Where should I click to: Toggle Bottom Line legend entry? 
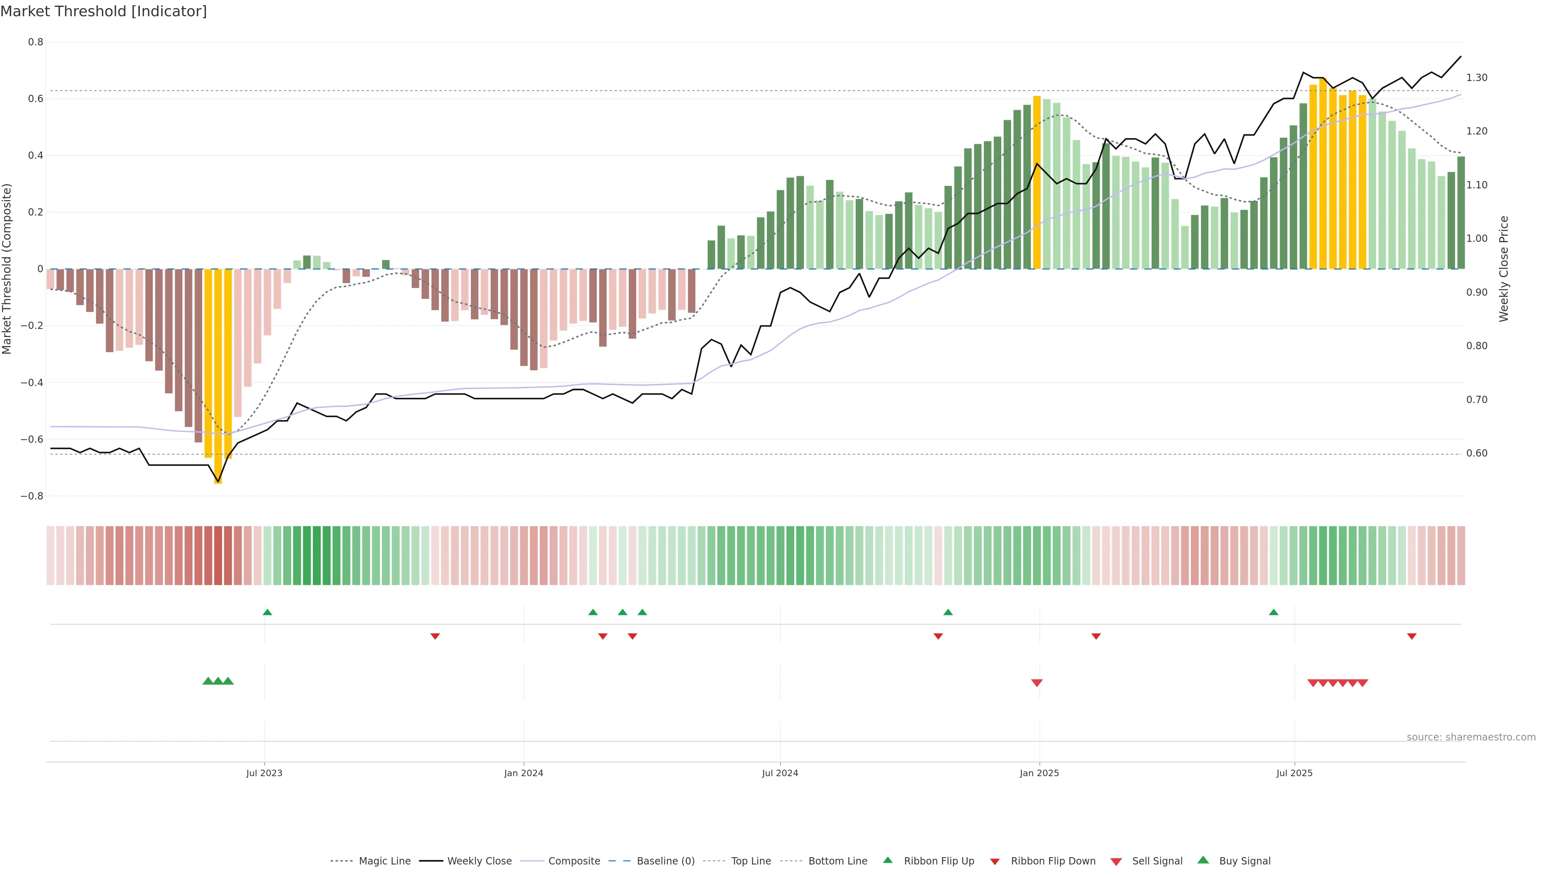point(837,861)
